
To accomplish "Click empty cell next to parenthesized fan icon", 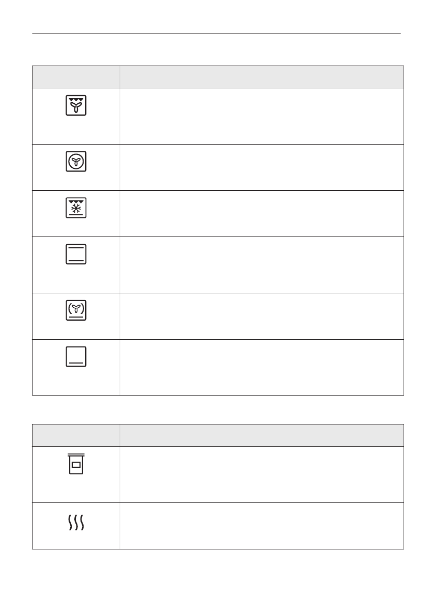I will point(262,316).
